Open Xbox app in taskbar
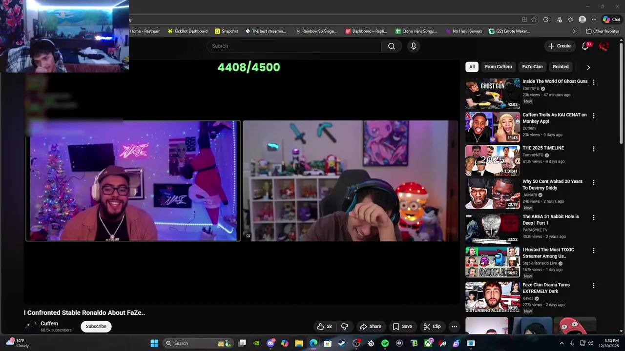The width and height of the screenshot is (625, 351). (x=428, y=343)
